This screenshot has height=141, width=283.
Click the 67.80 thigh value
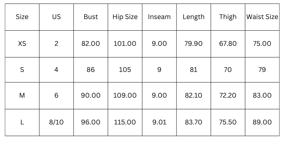point(228,44)
